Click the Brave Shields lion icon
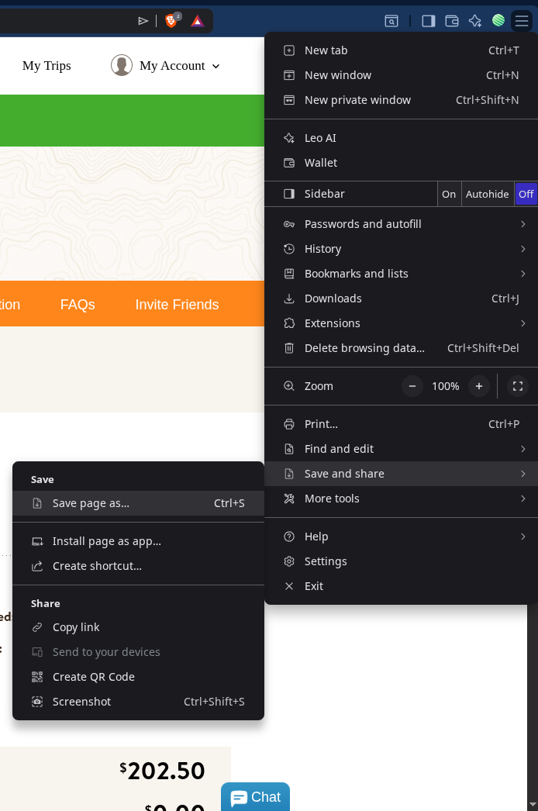 click(x=171, y=21)
